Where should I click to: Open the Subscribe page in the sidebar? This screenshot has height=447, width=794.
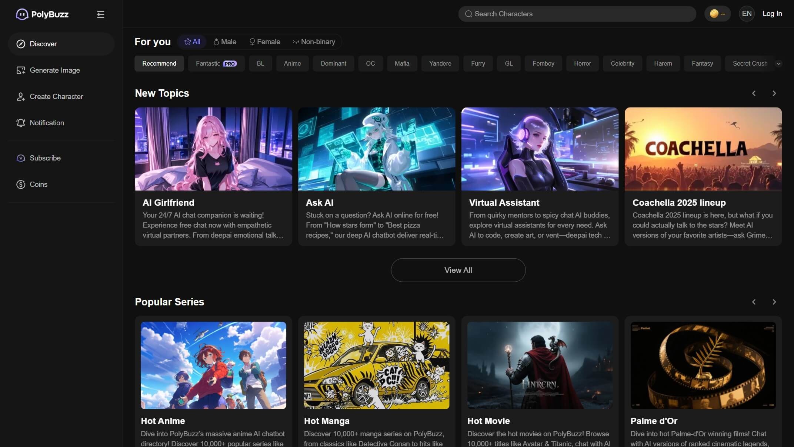[45, 158]
